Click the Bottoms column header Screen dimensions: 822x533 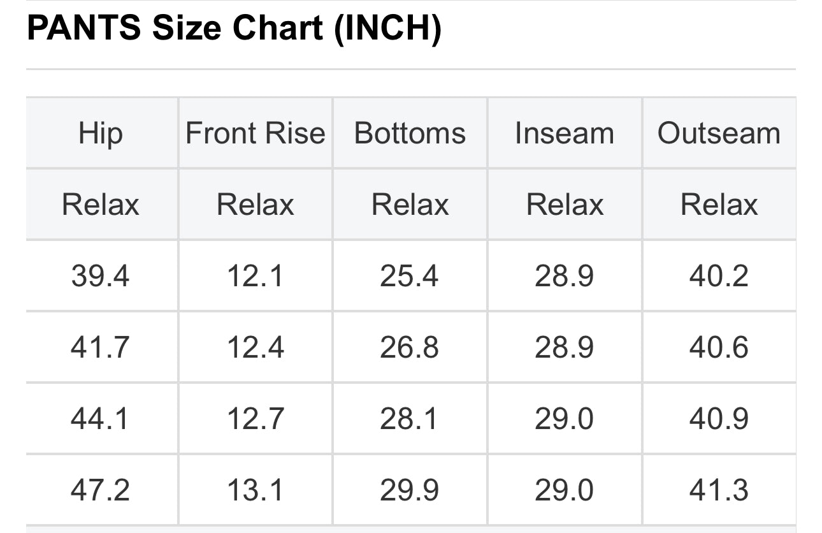pos(410,134)
